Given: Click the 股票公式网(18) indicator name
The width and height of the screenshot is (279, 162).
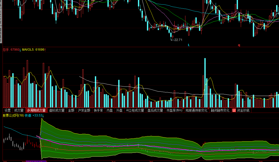Looking at the screenshot, I should click(13, 115).
